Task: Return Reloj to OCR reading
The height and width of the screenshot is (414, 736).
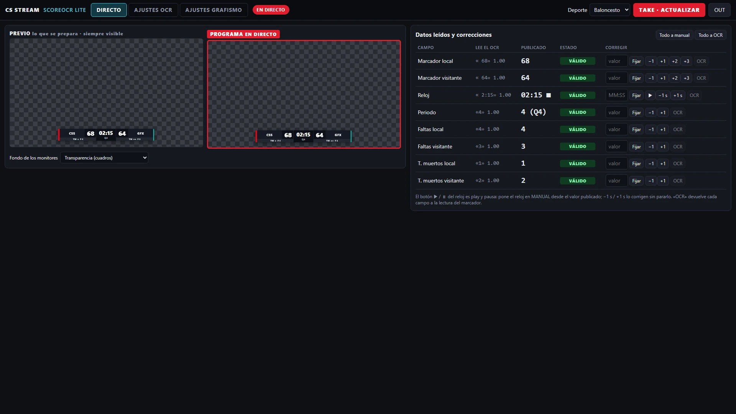Action: click(694, 95)
